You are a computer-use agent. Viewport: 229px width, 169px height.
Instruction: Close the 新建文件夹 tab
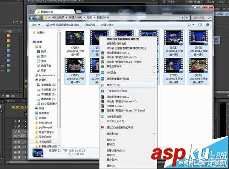coord(72,11)
